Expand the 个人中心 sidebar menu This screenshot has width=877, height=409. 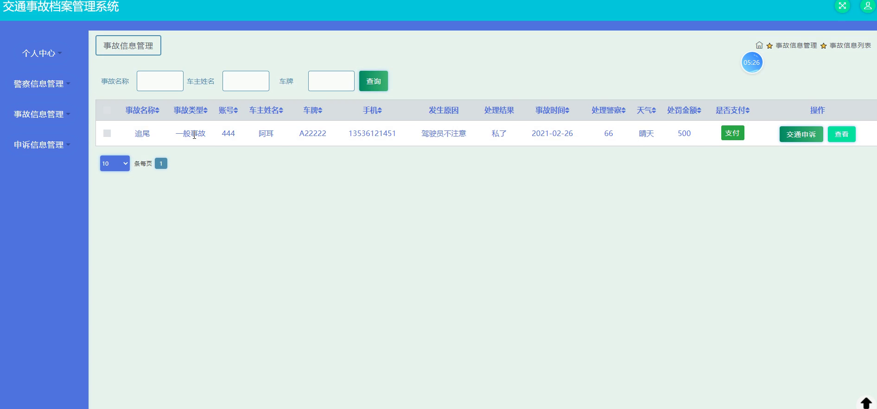[42, 53]
